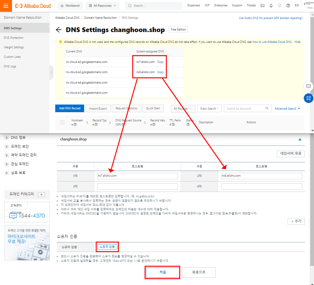The height and width of the screenshot is (285, 314).
Task: Click Request Statistics button
Action: [127, 108]
